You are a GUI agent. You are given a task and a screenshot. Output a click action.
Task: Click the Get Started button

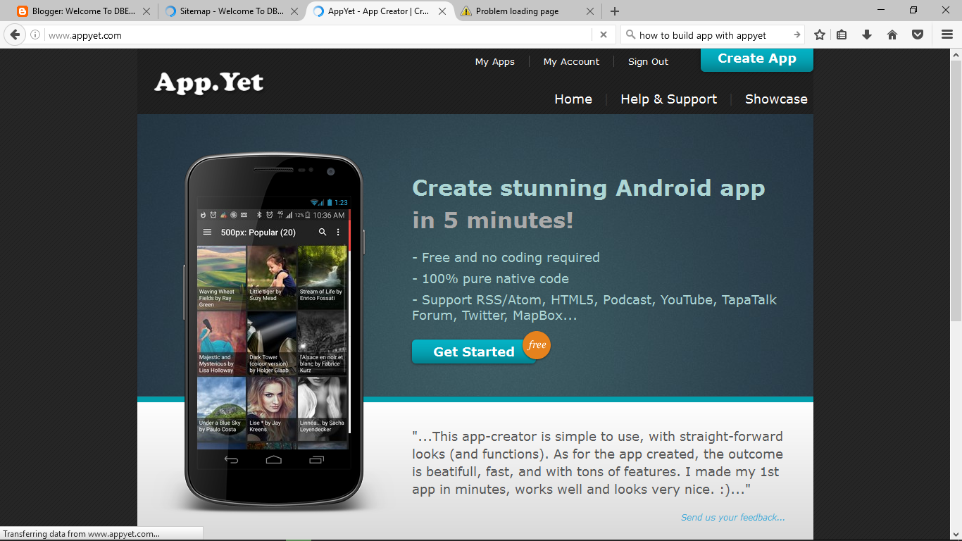[474, 352]
